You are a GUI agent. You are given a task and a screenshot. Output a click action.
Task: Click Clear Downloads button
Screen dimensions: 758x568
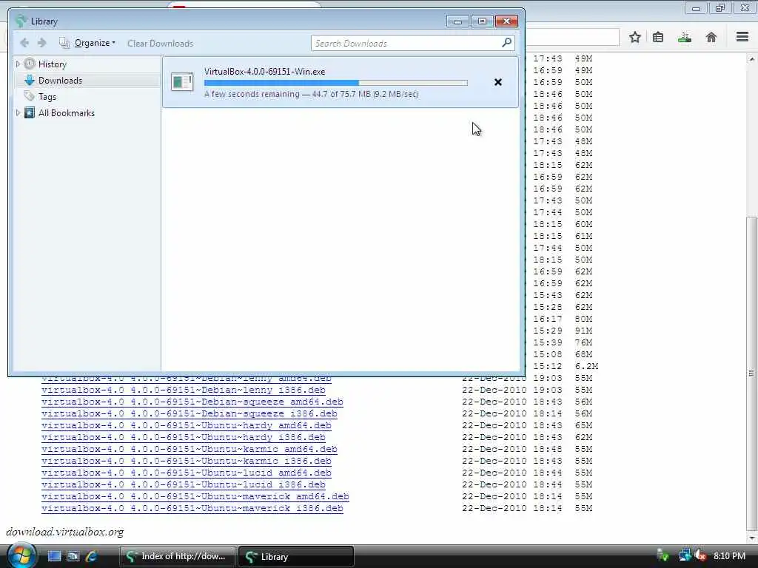tap(160, 44)
